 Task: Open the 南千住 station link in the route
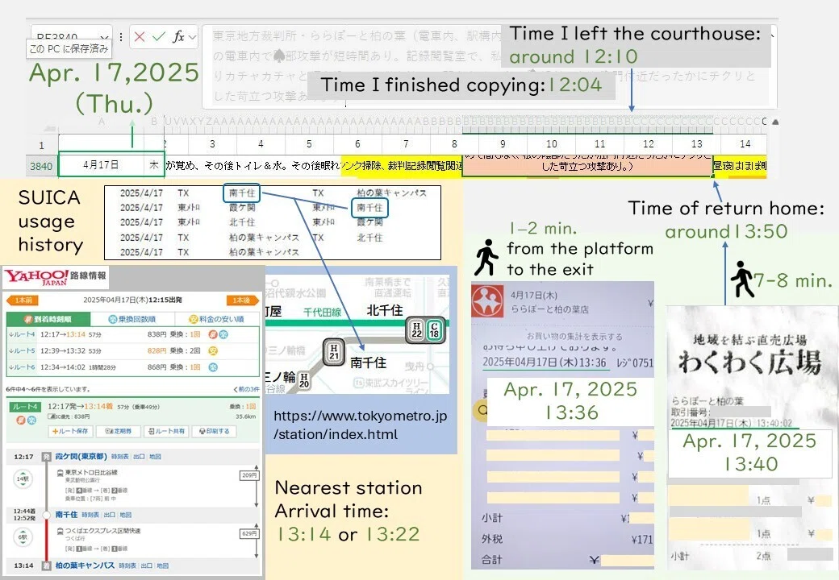point(66,515)
